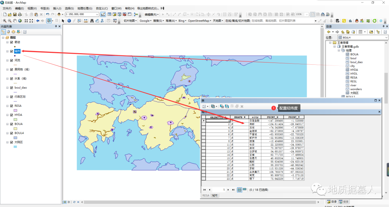Click Switch Selection in table toolbar
The image size is (389, 207).
click(227, 106)
